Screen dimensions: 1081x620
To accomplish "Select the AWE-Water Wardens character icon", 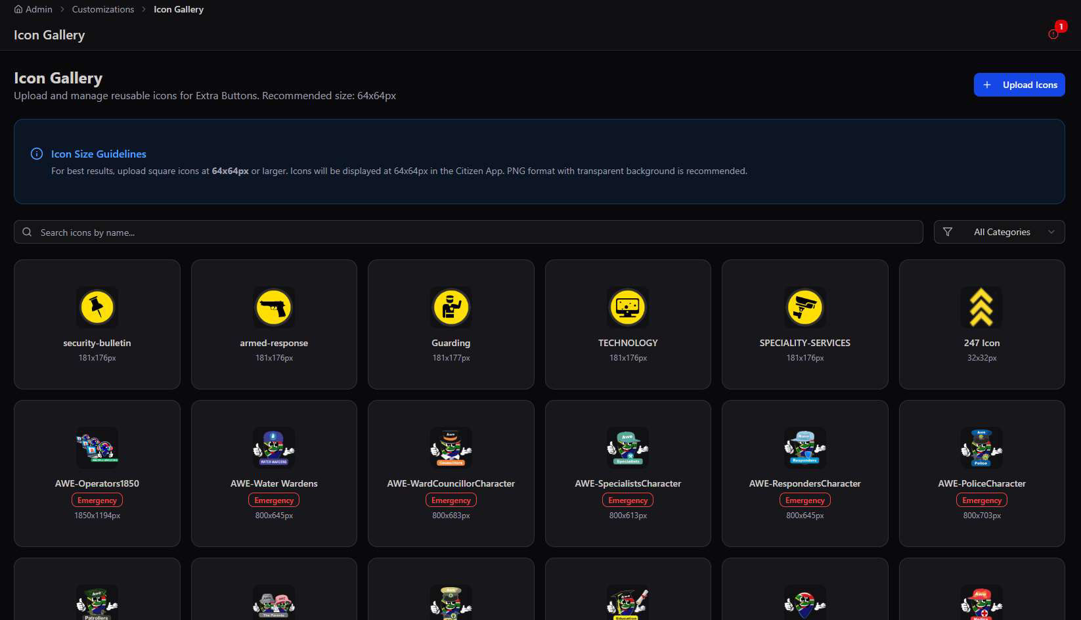I will pyautogui.click(x=274, y=448).
